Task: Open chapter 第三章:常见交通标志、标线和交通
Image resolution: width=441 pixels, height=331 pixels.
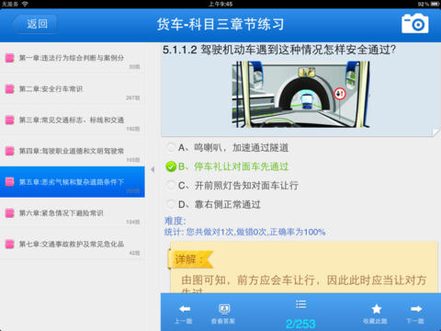Action: tap(73, 120)
